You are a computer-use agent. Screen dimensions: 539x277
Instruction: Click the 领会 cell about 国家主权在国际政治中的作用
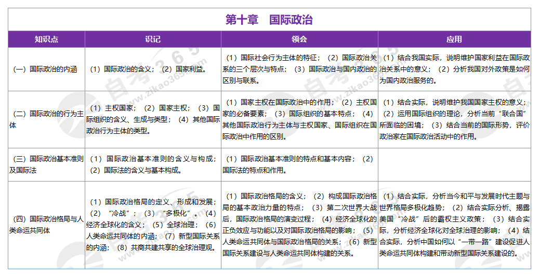tap(299, 119)
